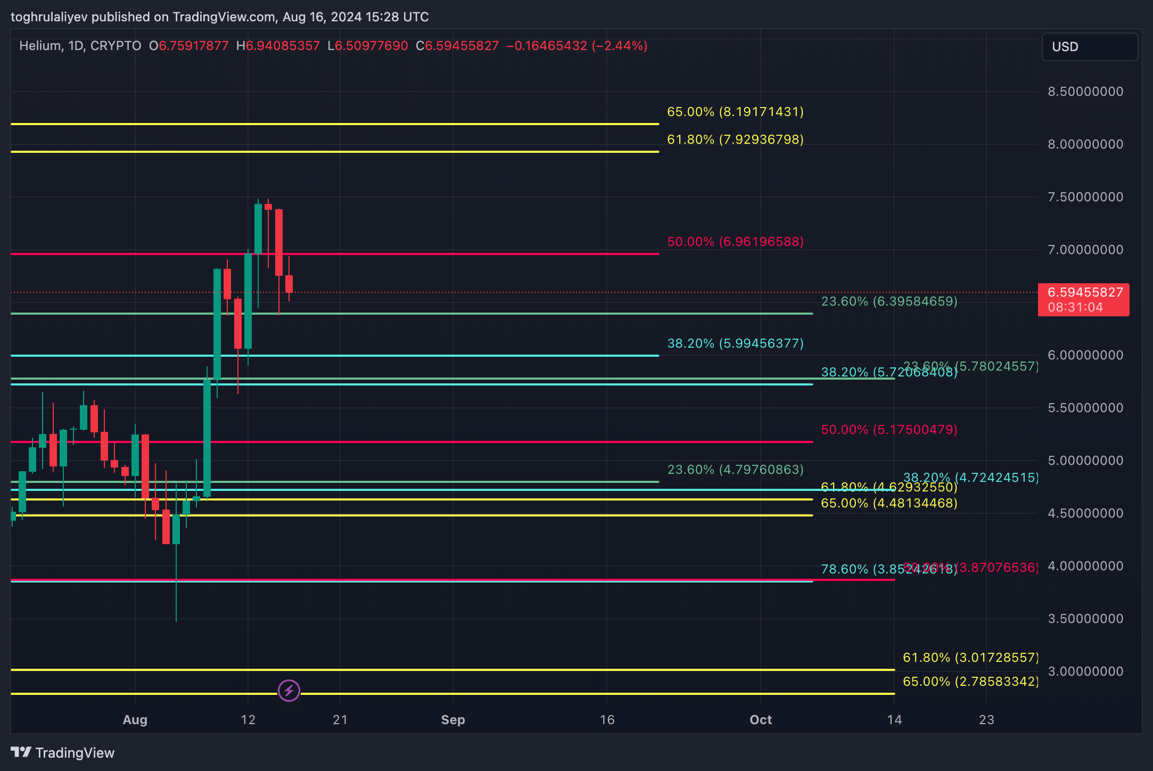Select the 50.00% (5.17500479) Fibonacci label
Image resolution: width=1153 pixels, height=771 pixels.
(889, 430)
